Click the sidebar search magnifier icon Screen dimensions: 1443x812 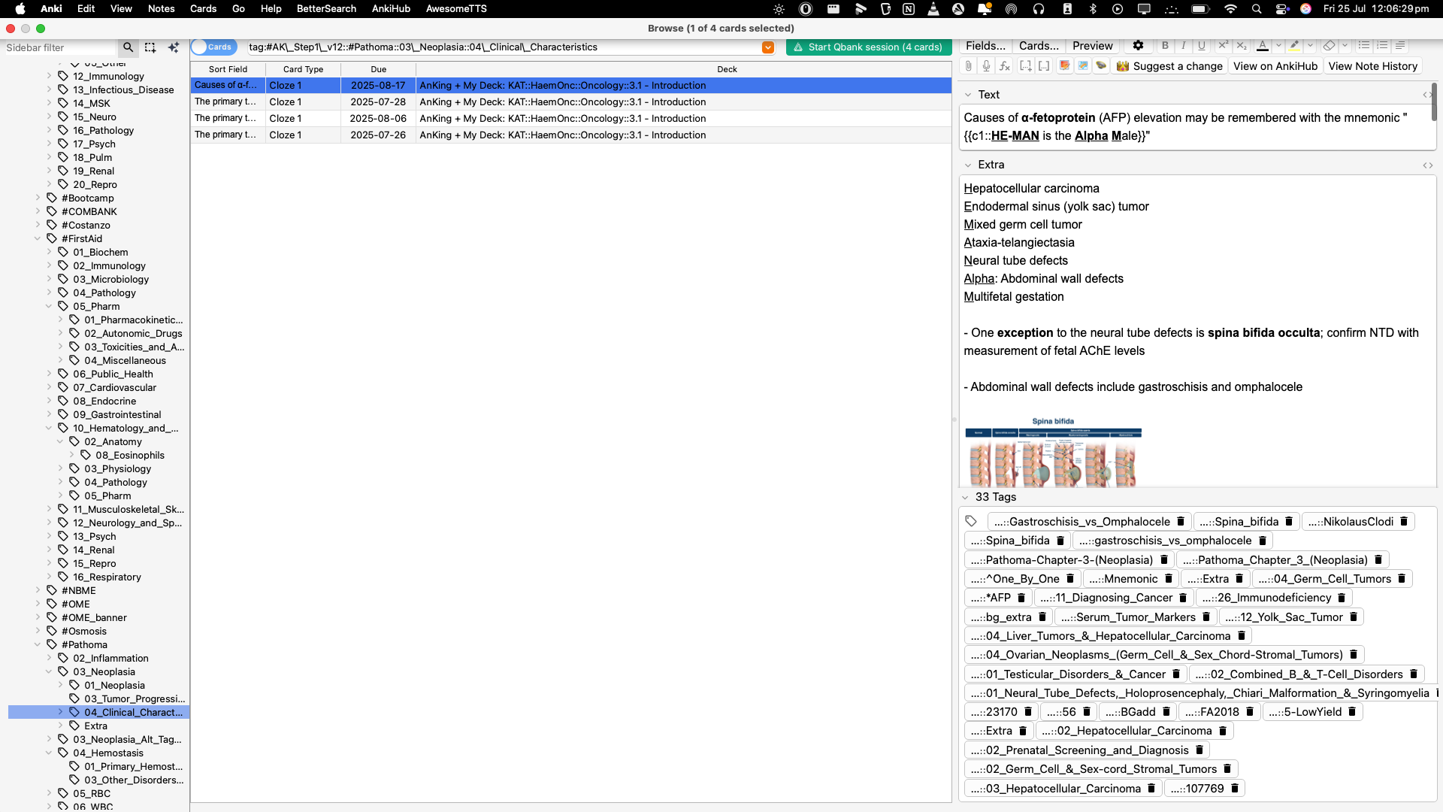tap(128, 47)
